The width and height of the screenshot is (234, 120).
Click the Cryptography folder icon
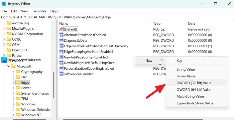[18, 72]
